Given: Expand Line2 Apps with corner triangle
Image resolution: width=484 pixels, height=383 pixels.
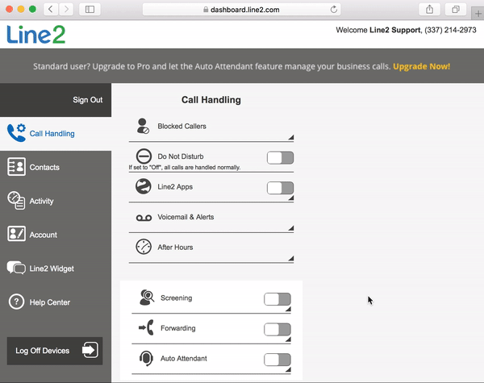Looking at the screenshot, I should [x=291, y=198].
